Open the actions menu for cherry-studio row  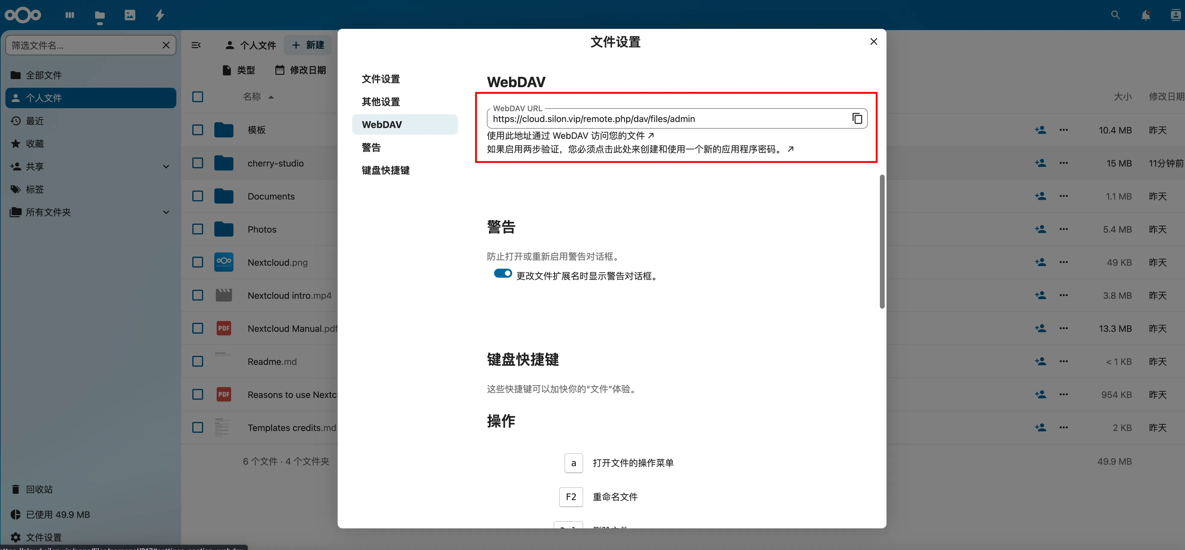(1063, 163)
